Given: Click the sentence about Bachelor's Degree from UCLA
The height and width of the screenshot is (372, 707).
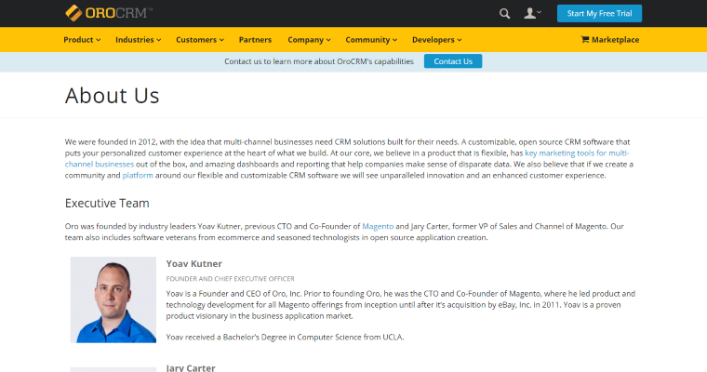Looking at the screenshot, I should point(285,338).
